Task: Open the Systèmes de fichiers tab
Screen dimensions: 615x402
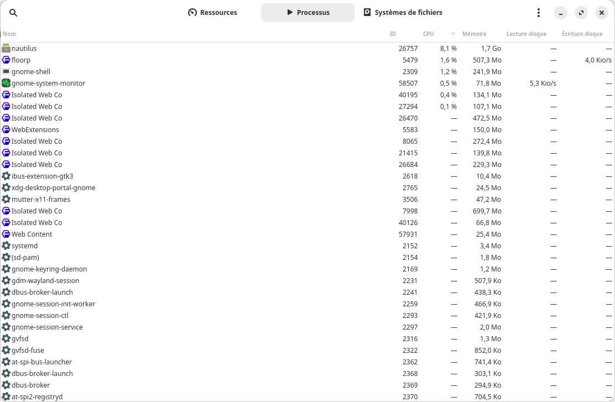Action: tap(403, 13)
